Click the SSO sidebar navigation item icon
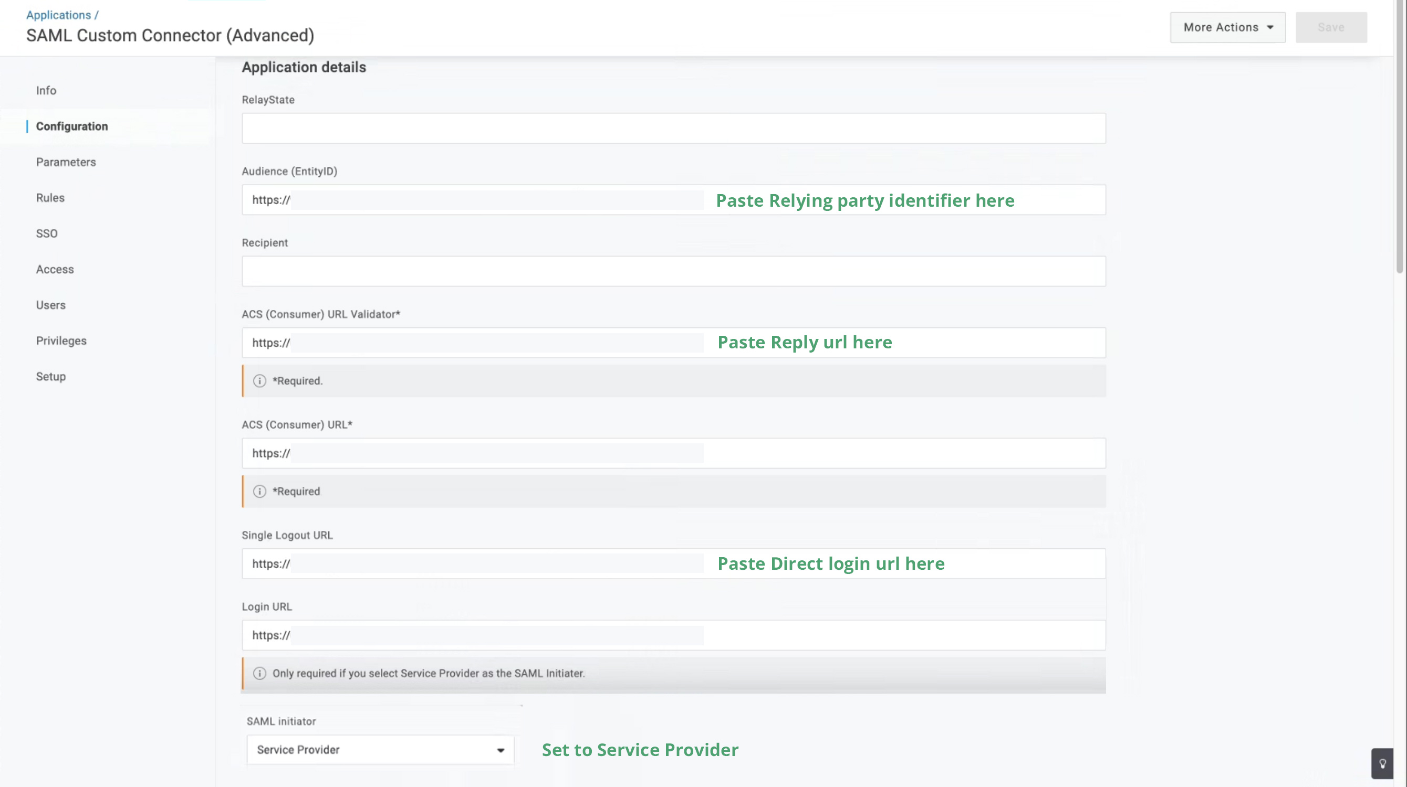 pyautogui.click(x=46, y=233)
